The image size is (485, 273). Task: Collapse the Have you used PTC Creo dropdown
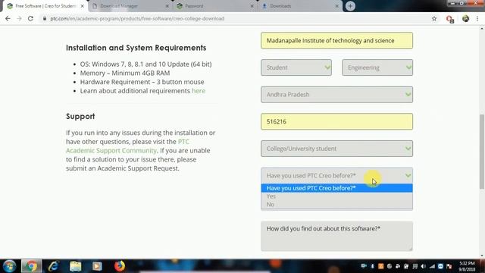[x=336, y=175]
